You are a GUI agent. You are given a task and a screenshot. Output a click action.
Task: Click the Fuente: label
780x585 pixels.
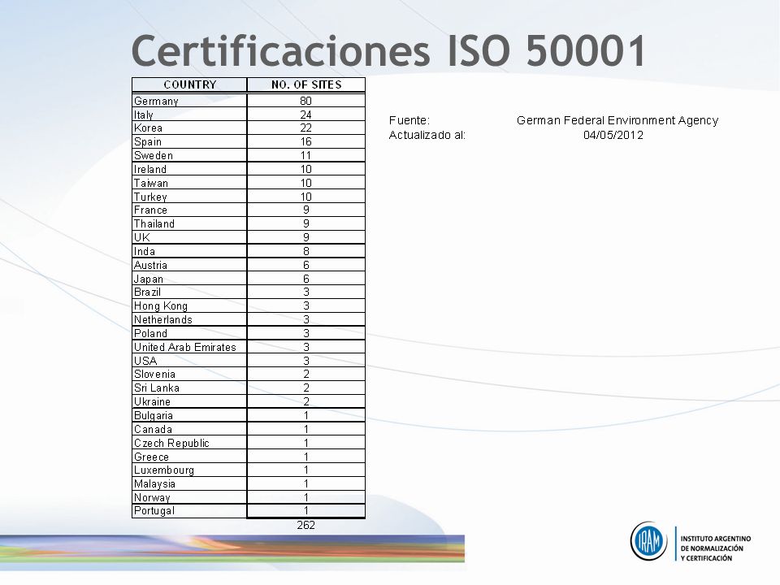tap(409, 120)
